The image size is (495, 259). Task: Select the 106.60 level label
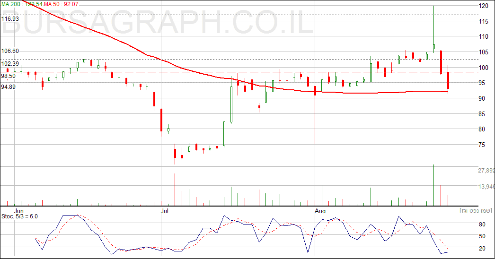(x=10, y=51)
